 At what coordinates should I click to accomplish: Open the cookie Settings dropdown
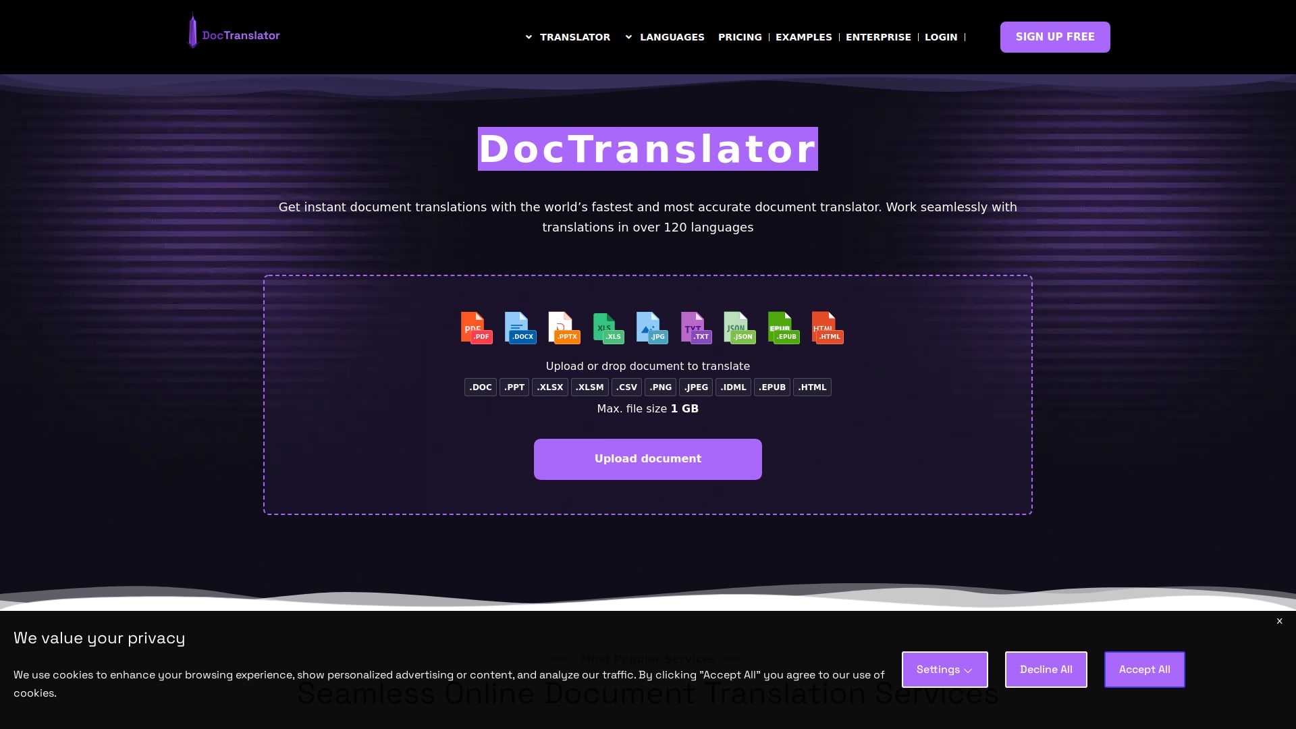pos(944,669)
